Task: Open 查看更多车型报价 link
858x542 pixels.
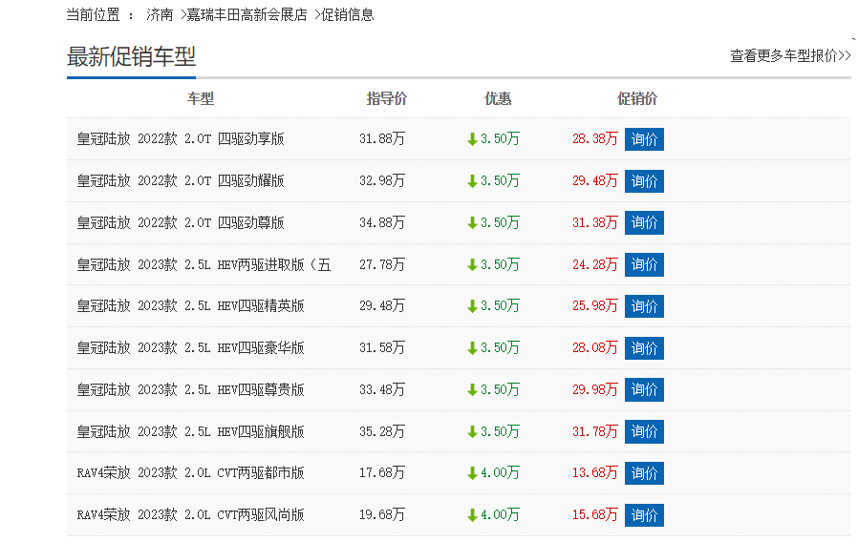Action: click(x=789, y=56)
